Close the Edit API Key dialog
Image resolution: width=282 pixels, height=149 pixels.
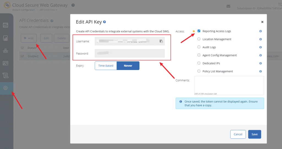coord(262,22)
